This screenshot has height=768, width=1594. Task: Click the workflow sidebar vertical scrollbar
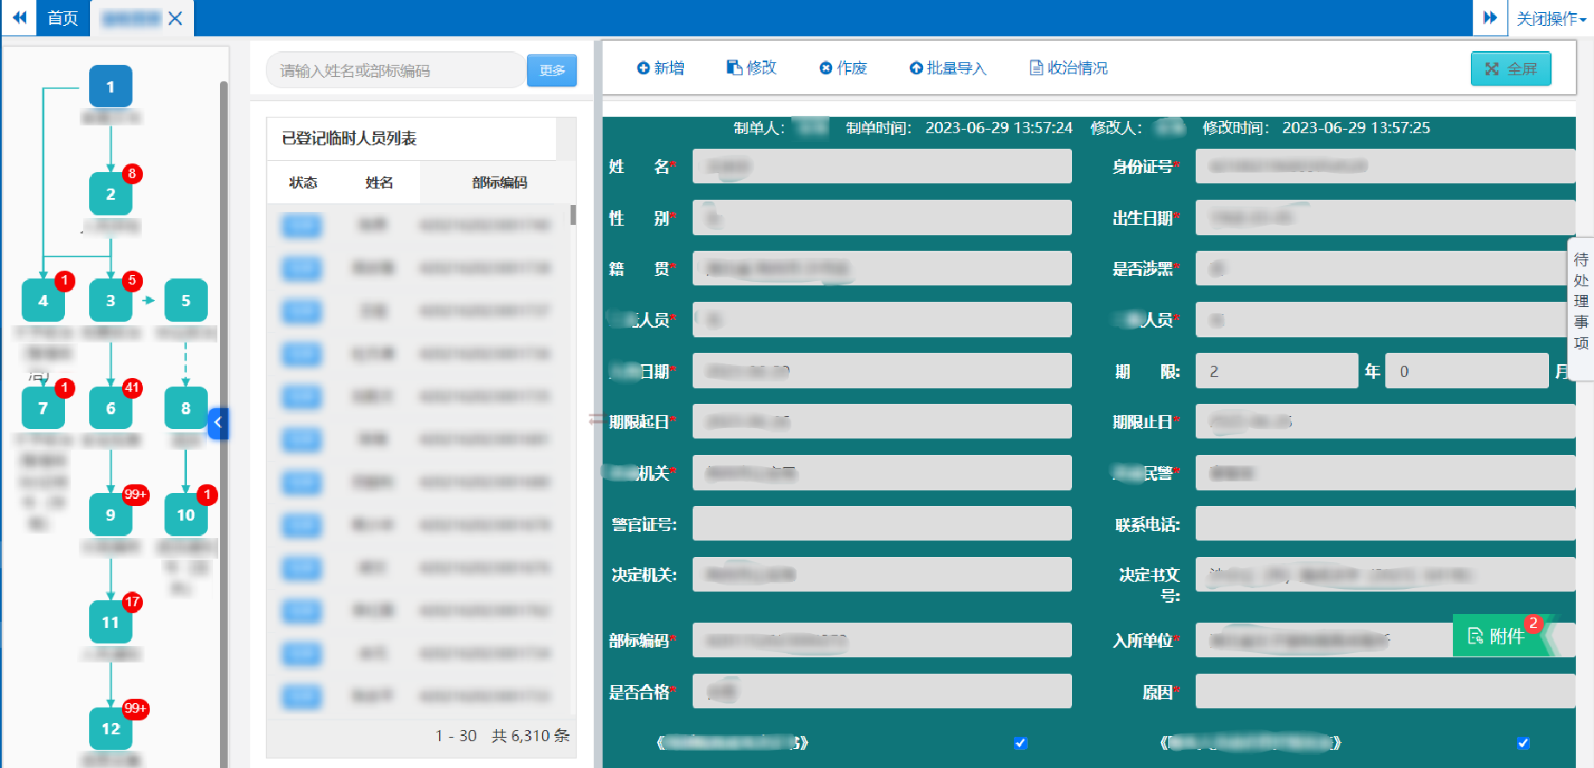coord(223,424)
